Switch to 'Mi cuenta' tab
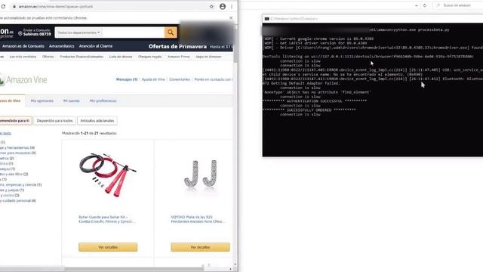483x272 pixels. point(72,100)
